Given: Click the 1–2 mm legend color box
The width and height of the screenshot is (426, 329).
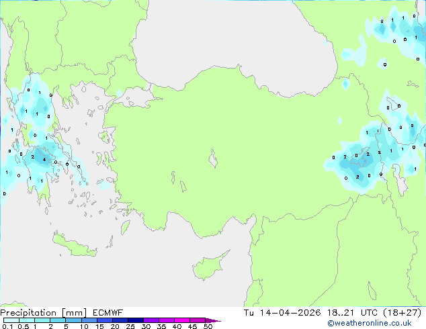Looking at the screenshot, I should pos(42,320).
